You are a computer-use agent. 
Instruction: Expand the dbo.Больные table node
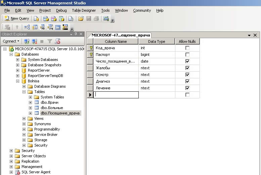31,108
